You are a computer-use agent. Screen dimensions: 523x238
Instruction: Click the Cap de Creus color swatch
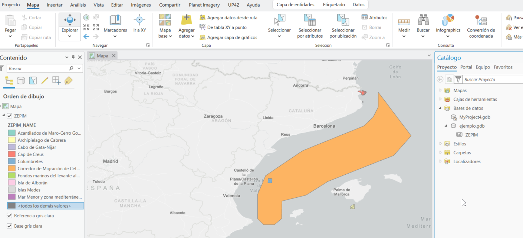(x=11, y=154)
